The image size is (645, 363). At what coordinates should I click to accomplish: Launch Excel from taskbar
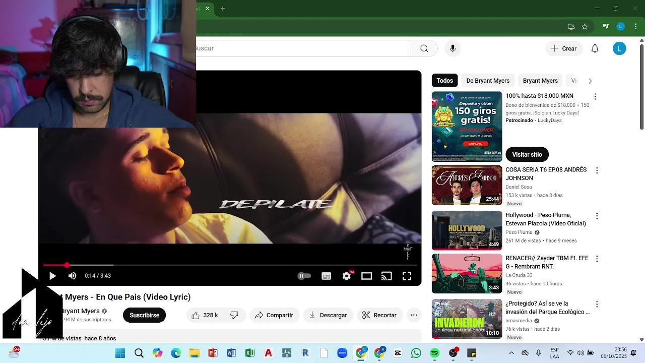click(250, 353)
